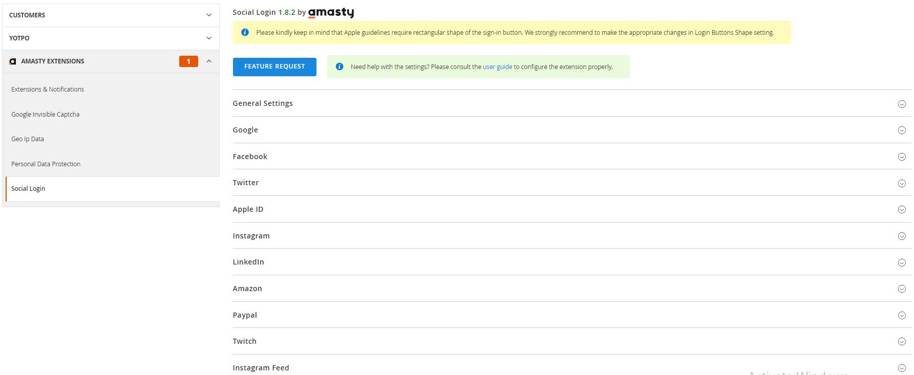
Task: Click the version number 1.8.2 text
Action: 287,12
